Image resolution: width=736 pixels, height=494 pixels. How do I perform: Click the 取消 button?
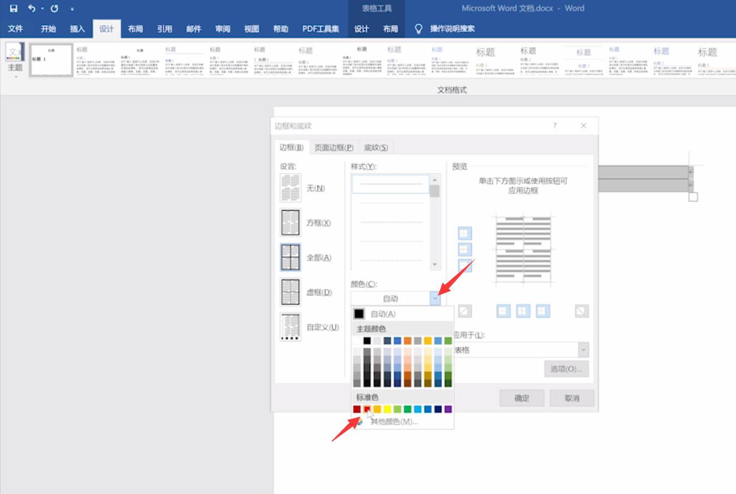click(x=572, y=398)
